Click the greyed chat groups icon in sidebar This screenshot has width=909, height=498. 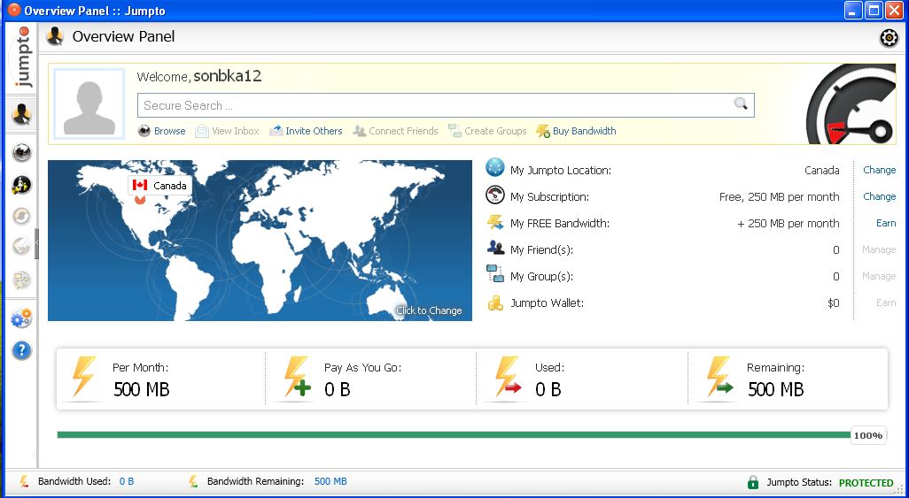coord(21,280)
